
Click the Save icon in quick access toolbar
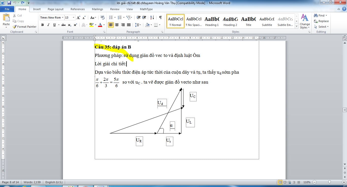click(x=9, y=3)
